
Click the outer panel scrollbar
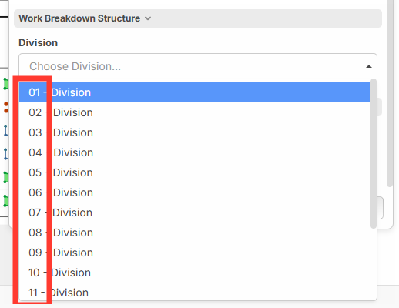point(390,93)
